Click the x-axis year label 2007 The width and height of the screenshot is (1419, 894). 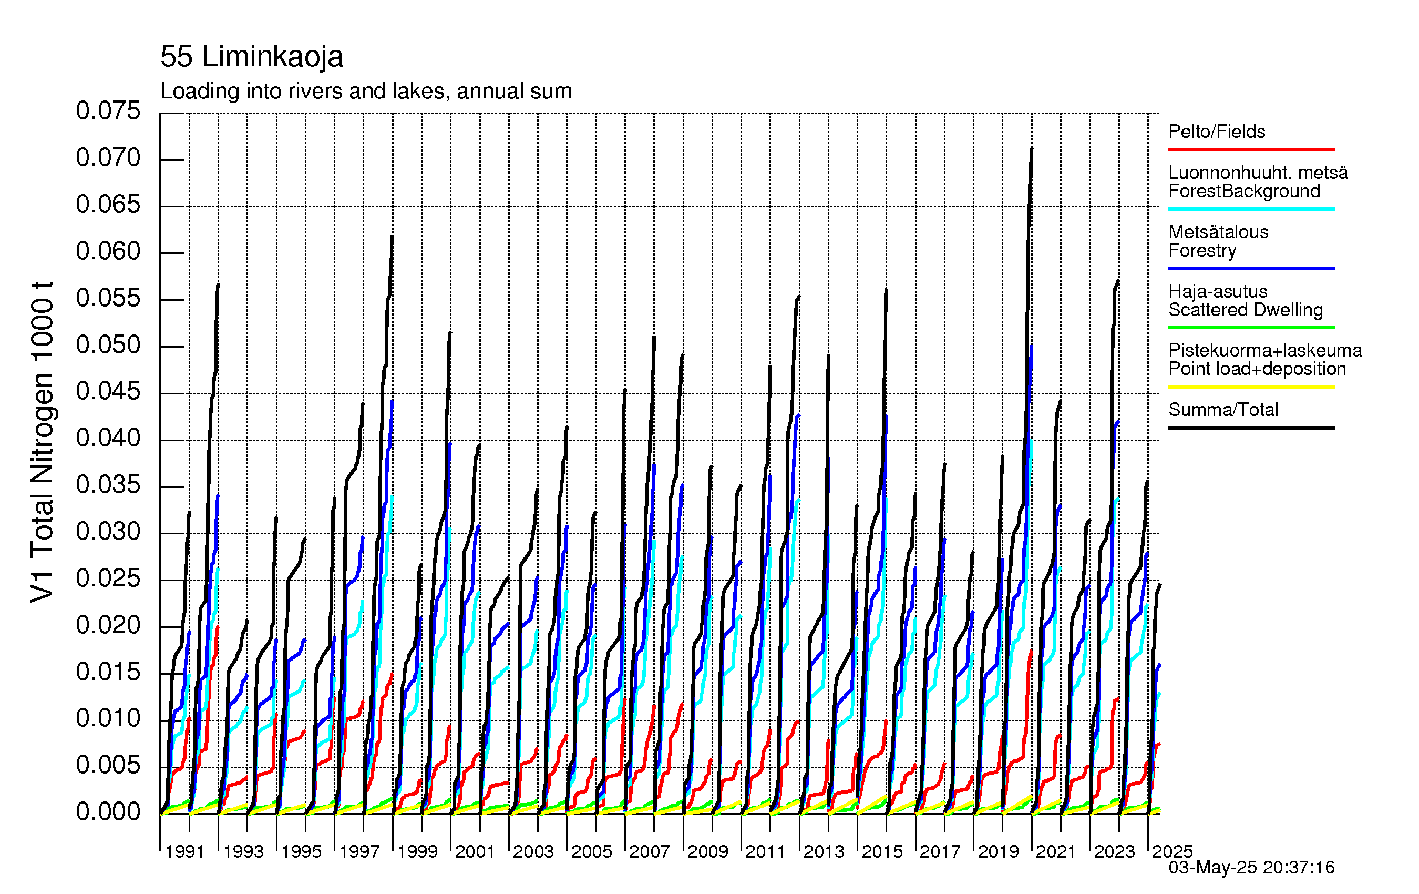[x=650, y=852]
